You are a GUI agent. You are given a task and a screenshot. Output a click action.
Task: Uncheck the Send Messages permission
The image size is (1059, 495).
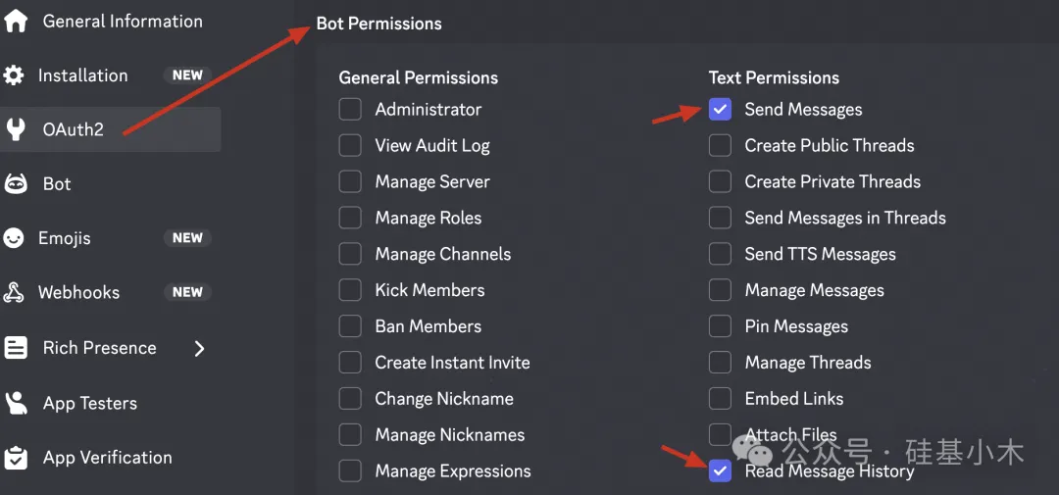pyautogui.click(x=720, y=110)
